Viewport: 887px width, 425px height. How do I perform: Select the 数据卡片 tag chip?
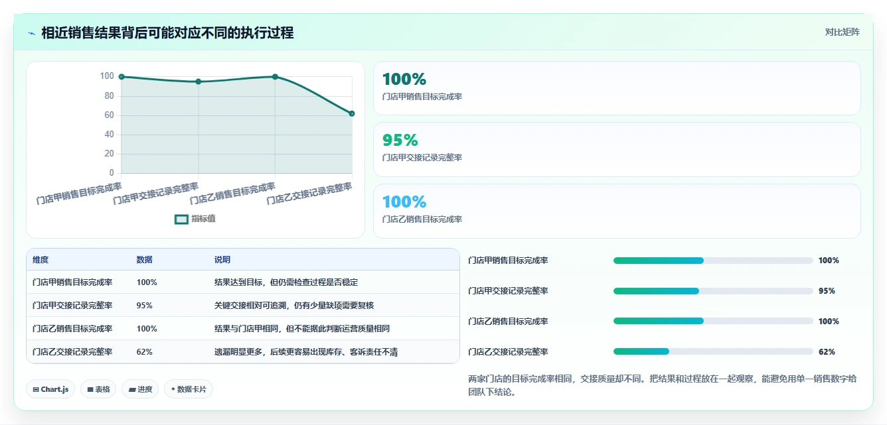(189, 389)
